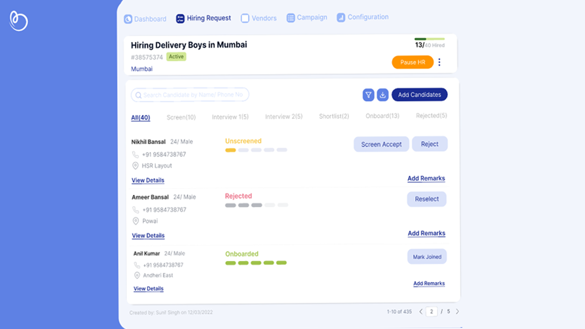Click the Dashboard navigation icon
The height and width of the screenshot is (329, 585).
[128, 19]
